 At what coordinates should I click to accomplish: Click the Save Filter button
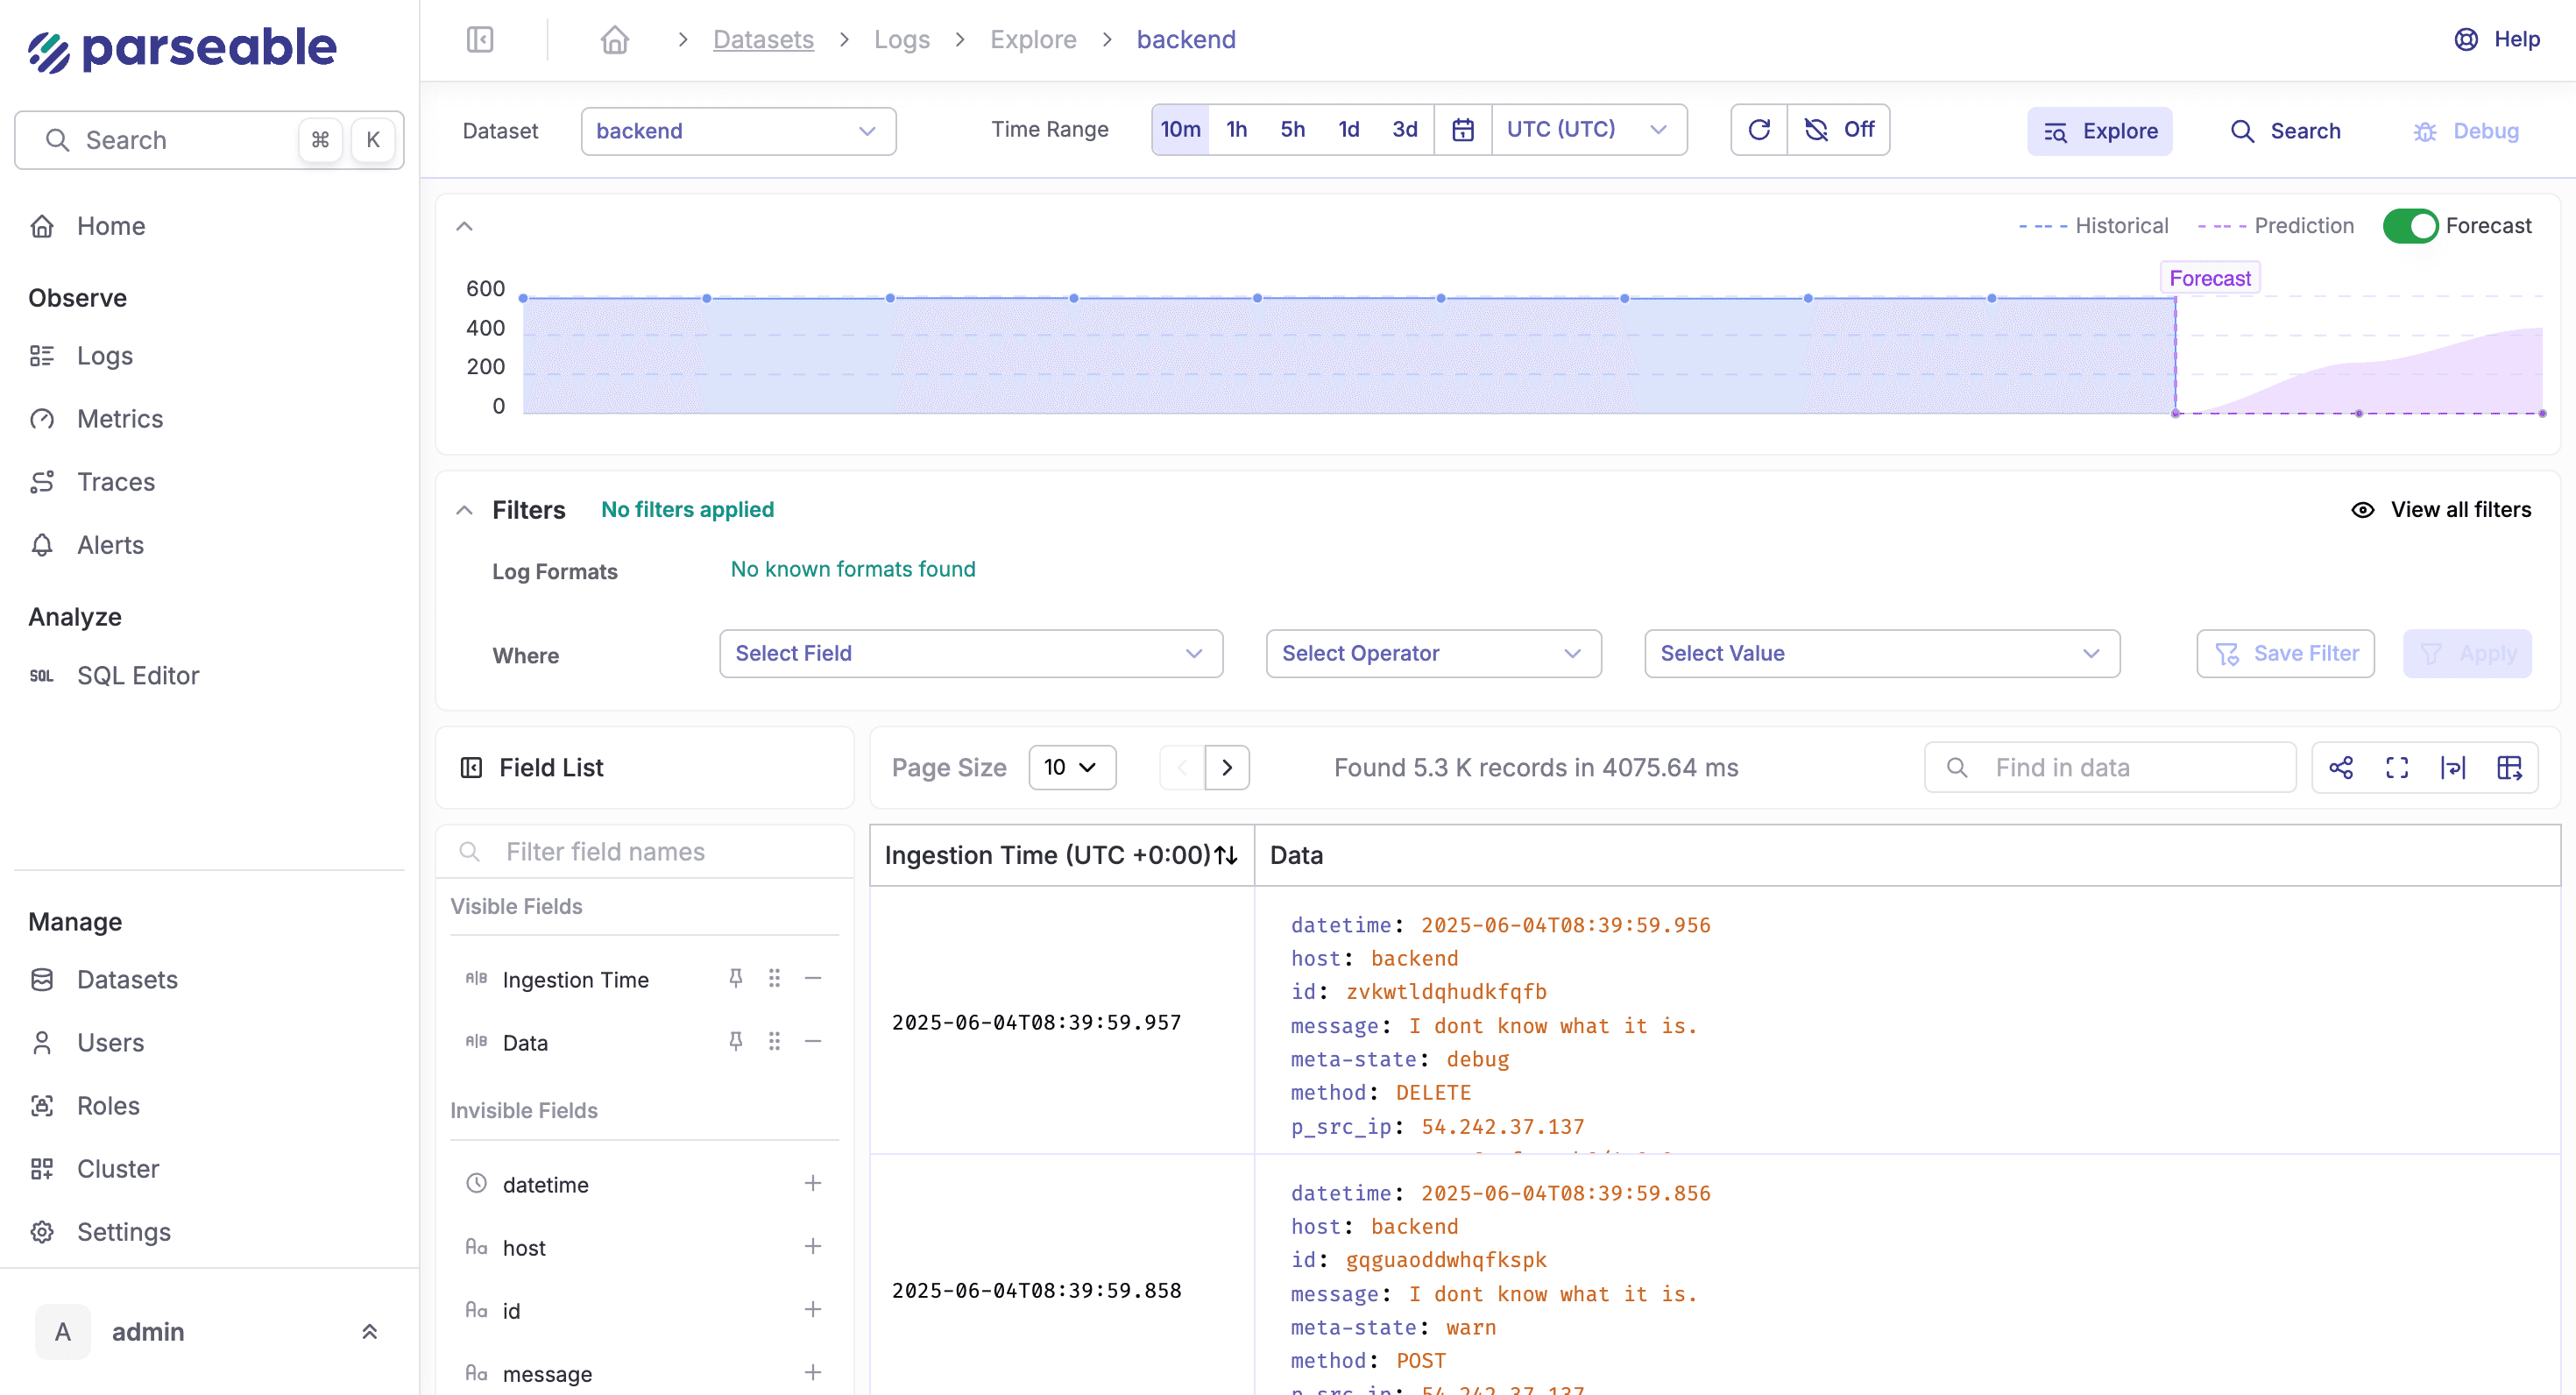click(2285, 653)
